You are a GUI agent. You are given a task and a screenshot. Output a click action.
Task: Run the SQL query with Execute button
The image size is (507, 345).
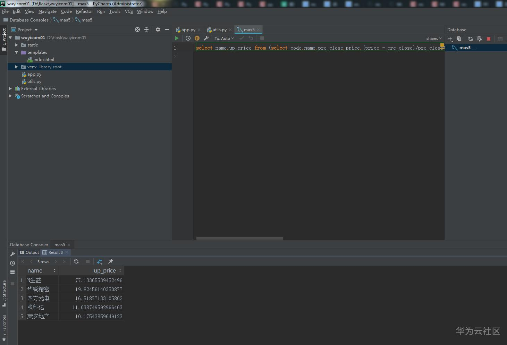coord(177,38)
